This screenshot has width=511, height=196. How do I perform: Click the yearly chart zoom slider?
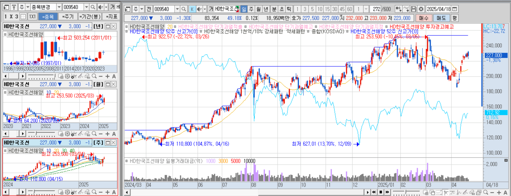41,76
